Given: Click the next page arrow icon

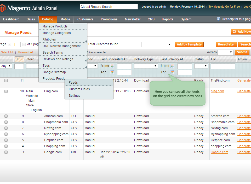Looking at the screenshot, I should [24, 44].
